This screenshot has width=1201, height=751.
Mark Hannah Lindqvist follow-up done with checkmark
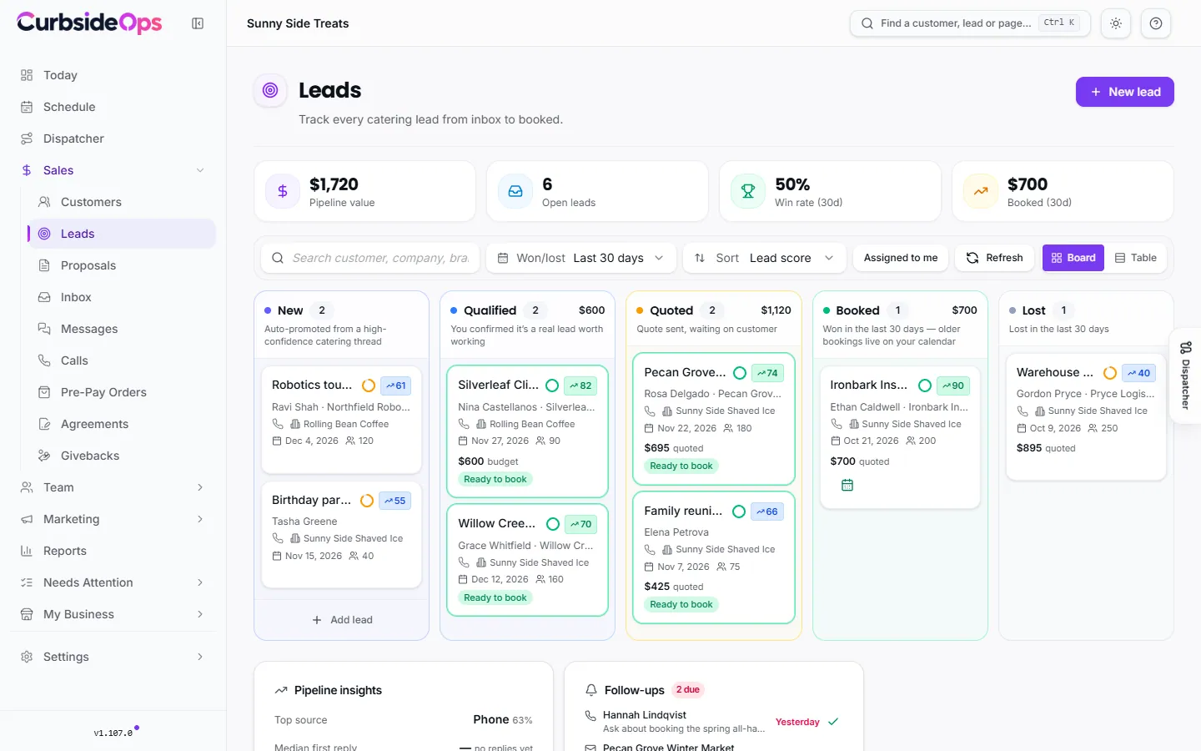pyautogui.click(x=833, y=722)
